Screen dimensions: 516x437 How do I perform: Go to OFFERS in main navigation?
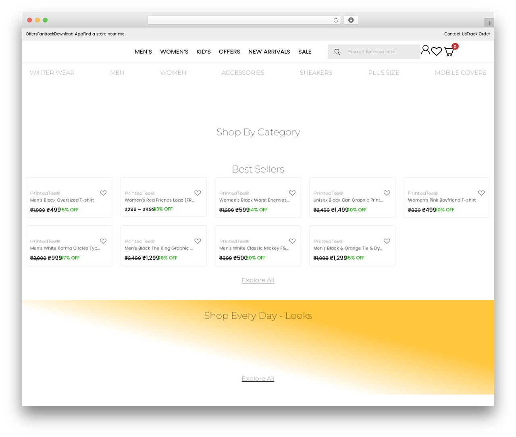[x=229, y=52]
